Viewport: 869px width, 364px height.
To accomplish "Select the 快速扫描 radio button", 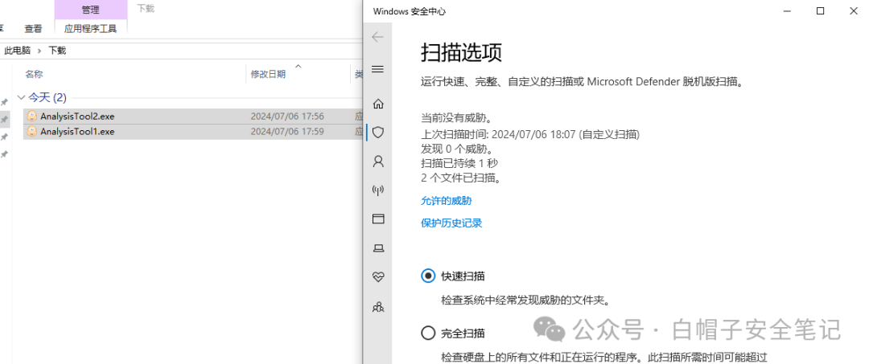I will click(x=428, y=276).
